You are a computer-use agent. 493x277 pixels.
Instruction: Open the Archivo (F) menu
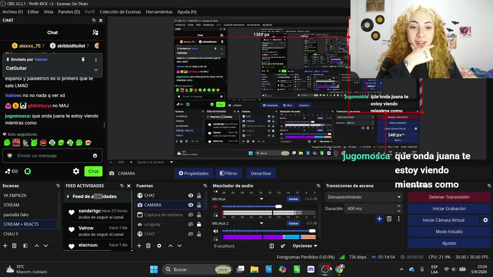pyautogui.click(x=13, y=12)
